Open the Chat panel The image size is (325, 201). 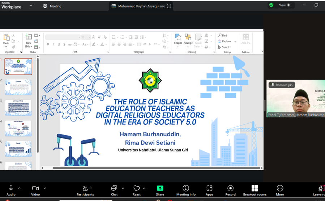(x=114, y=188)
